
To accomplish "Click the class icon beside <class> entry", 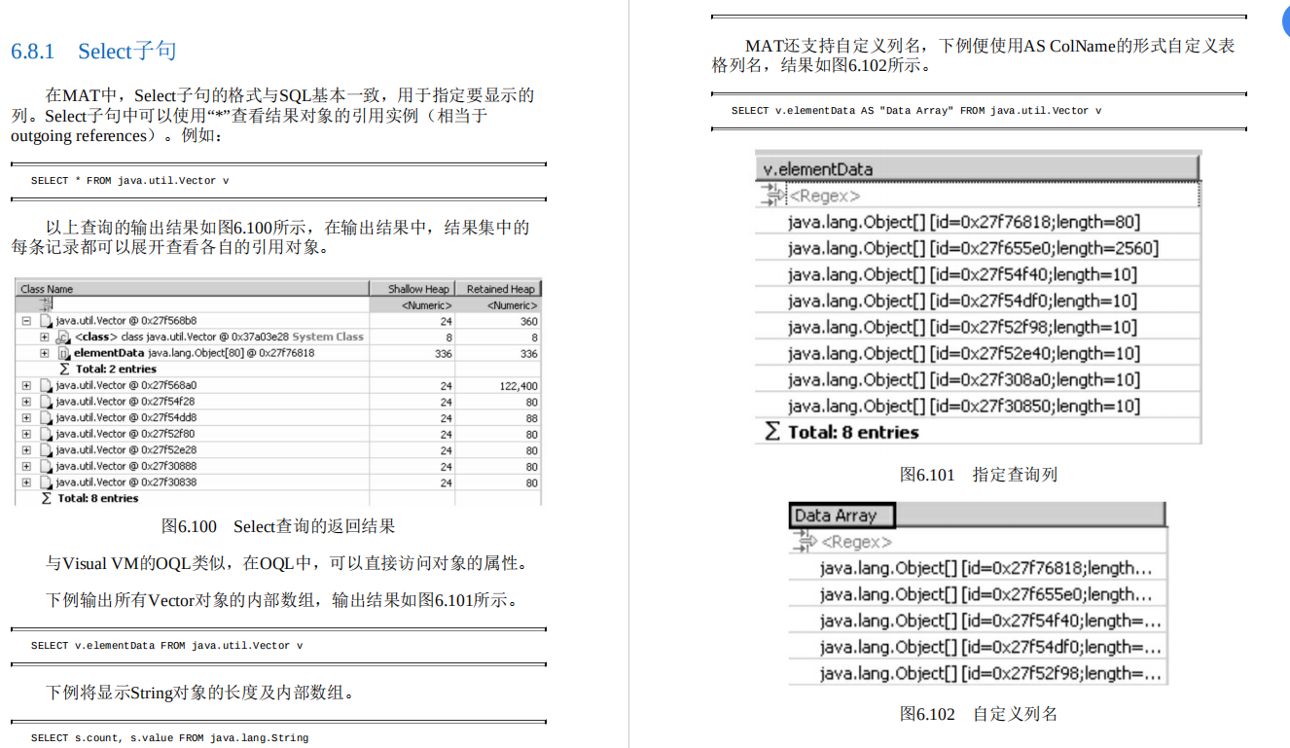I will point(64,337).
